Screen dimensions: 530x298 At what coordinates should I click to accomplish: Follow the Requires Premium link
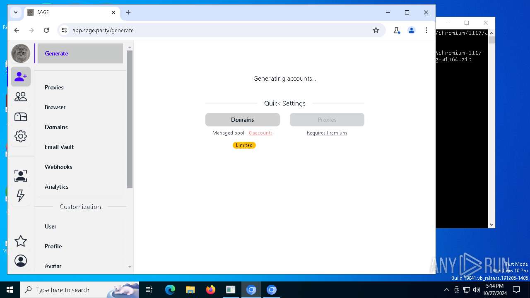point(327,133)
